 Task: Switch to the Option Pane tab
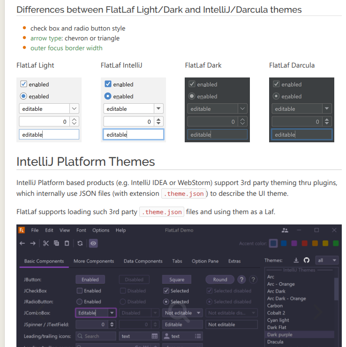(205, 261)
